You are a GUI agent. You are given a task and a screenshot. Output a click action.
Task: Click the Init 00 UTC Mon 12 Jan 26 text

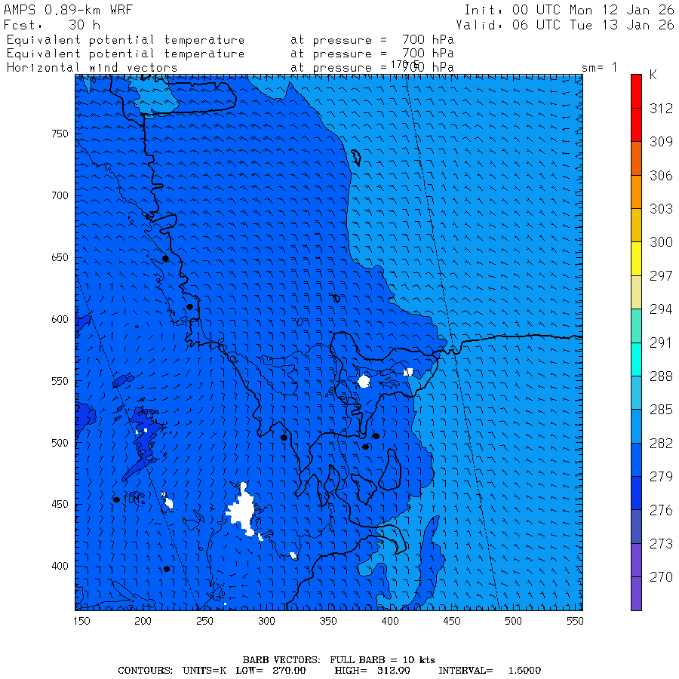(x=569, y=10)
